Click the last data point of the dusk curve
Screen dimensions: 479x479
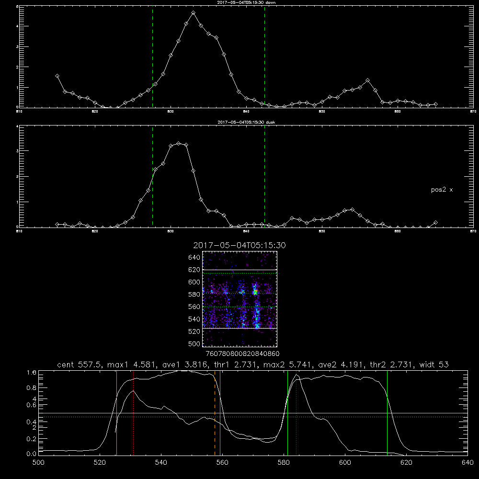[x=435, y=223]
